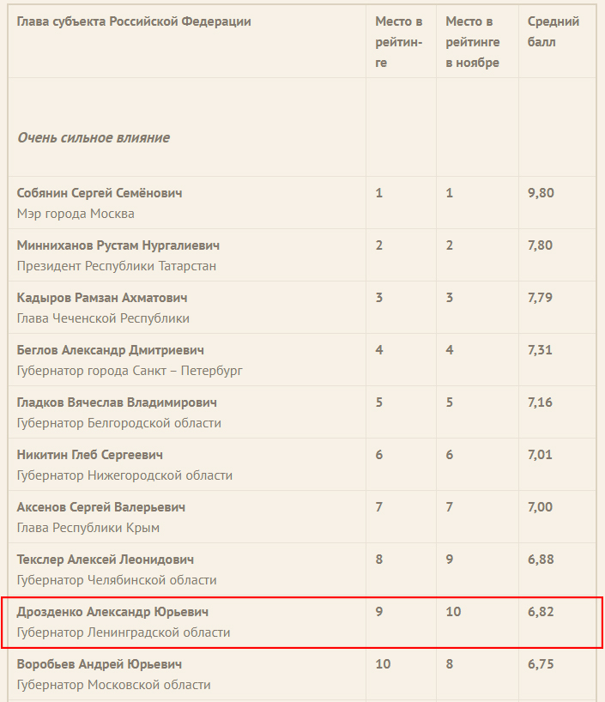
Task: Click the subtitle "Мэр города Москва"
Action: pos(76,214)
